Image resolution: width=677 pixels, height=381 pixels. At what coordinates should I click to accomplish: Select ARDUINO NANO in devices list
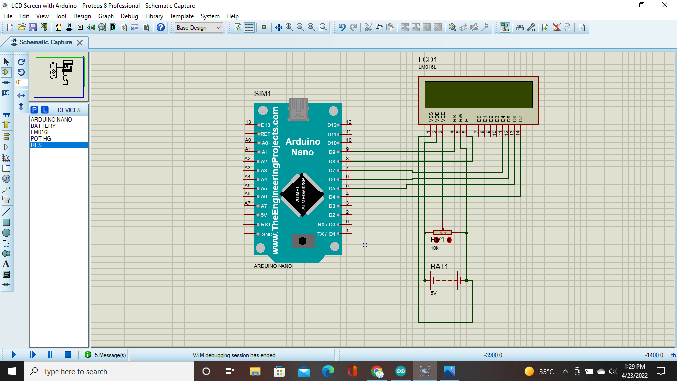pyautogui.click(x=58, y=120)
